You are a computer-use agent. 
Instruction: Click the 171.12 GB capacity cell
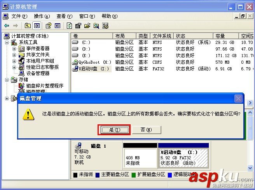(x=226, y=56)
